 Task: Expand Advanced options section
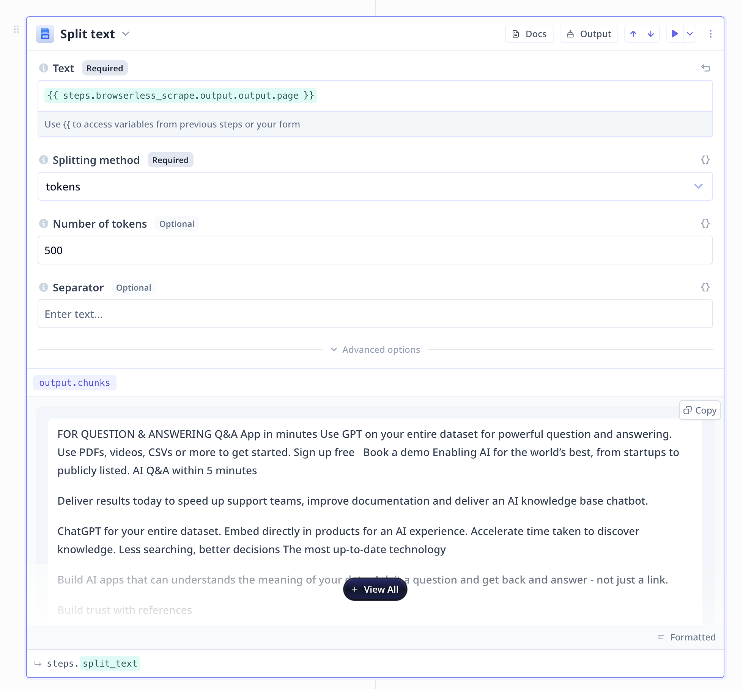(x=375, y=349)
